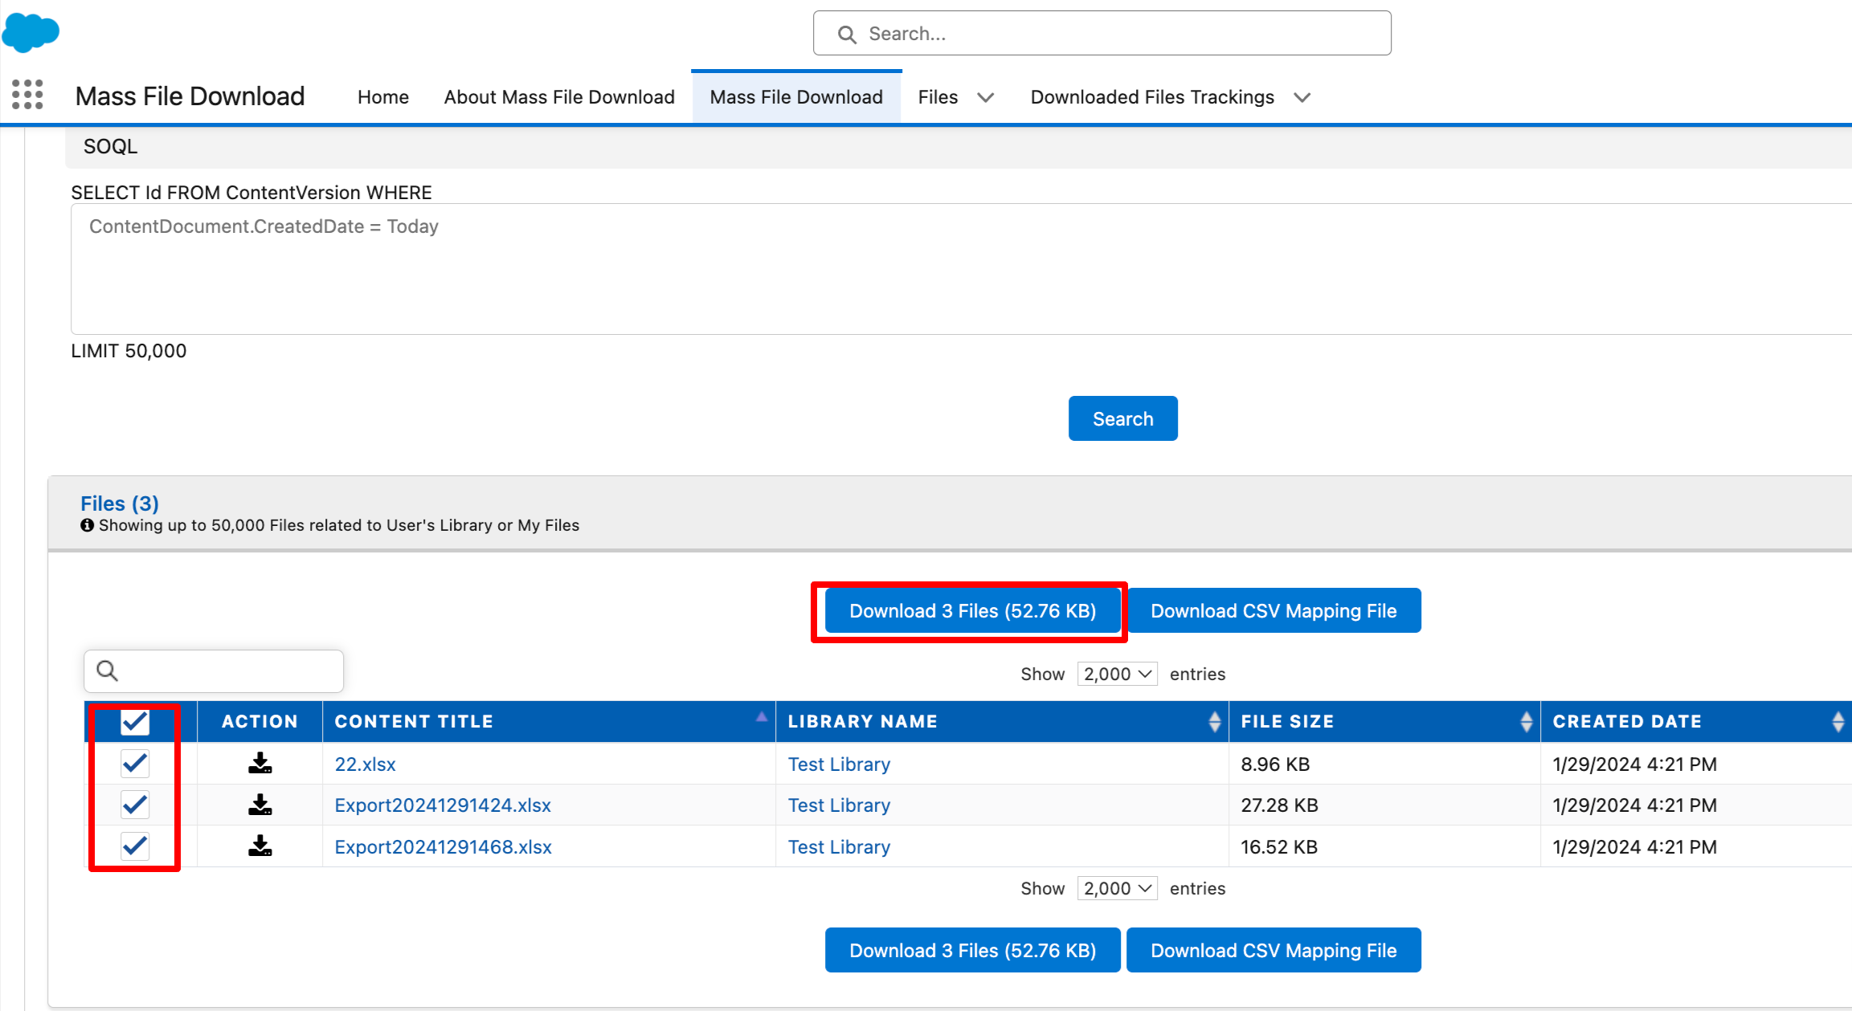This screenshot has width=1852, height=1011.
Task: Open top Show entries 2,000 dropdown
Action: pyautogui.click(x=1117, y=674)
